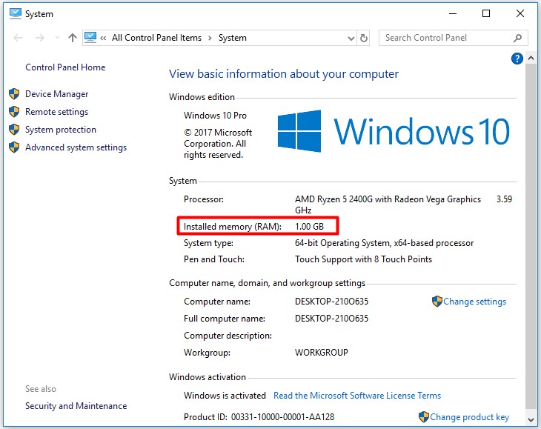
Task: Open All Control Panel Items breadcrumb
Action: coord(156,38)
